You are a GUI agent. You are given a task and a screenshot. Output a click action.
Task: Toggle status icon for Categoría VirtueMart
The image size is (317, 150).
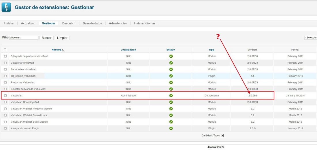click(x=171, y=63)
